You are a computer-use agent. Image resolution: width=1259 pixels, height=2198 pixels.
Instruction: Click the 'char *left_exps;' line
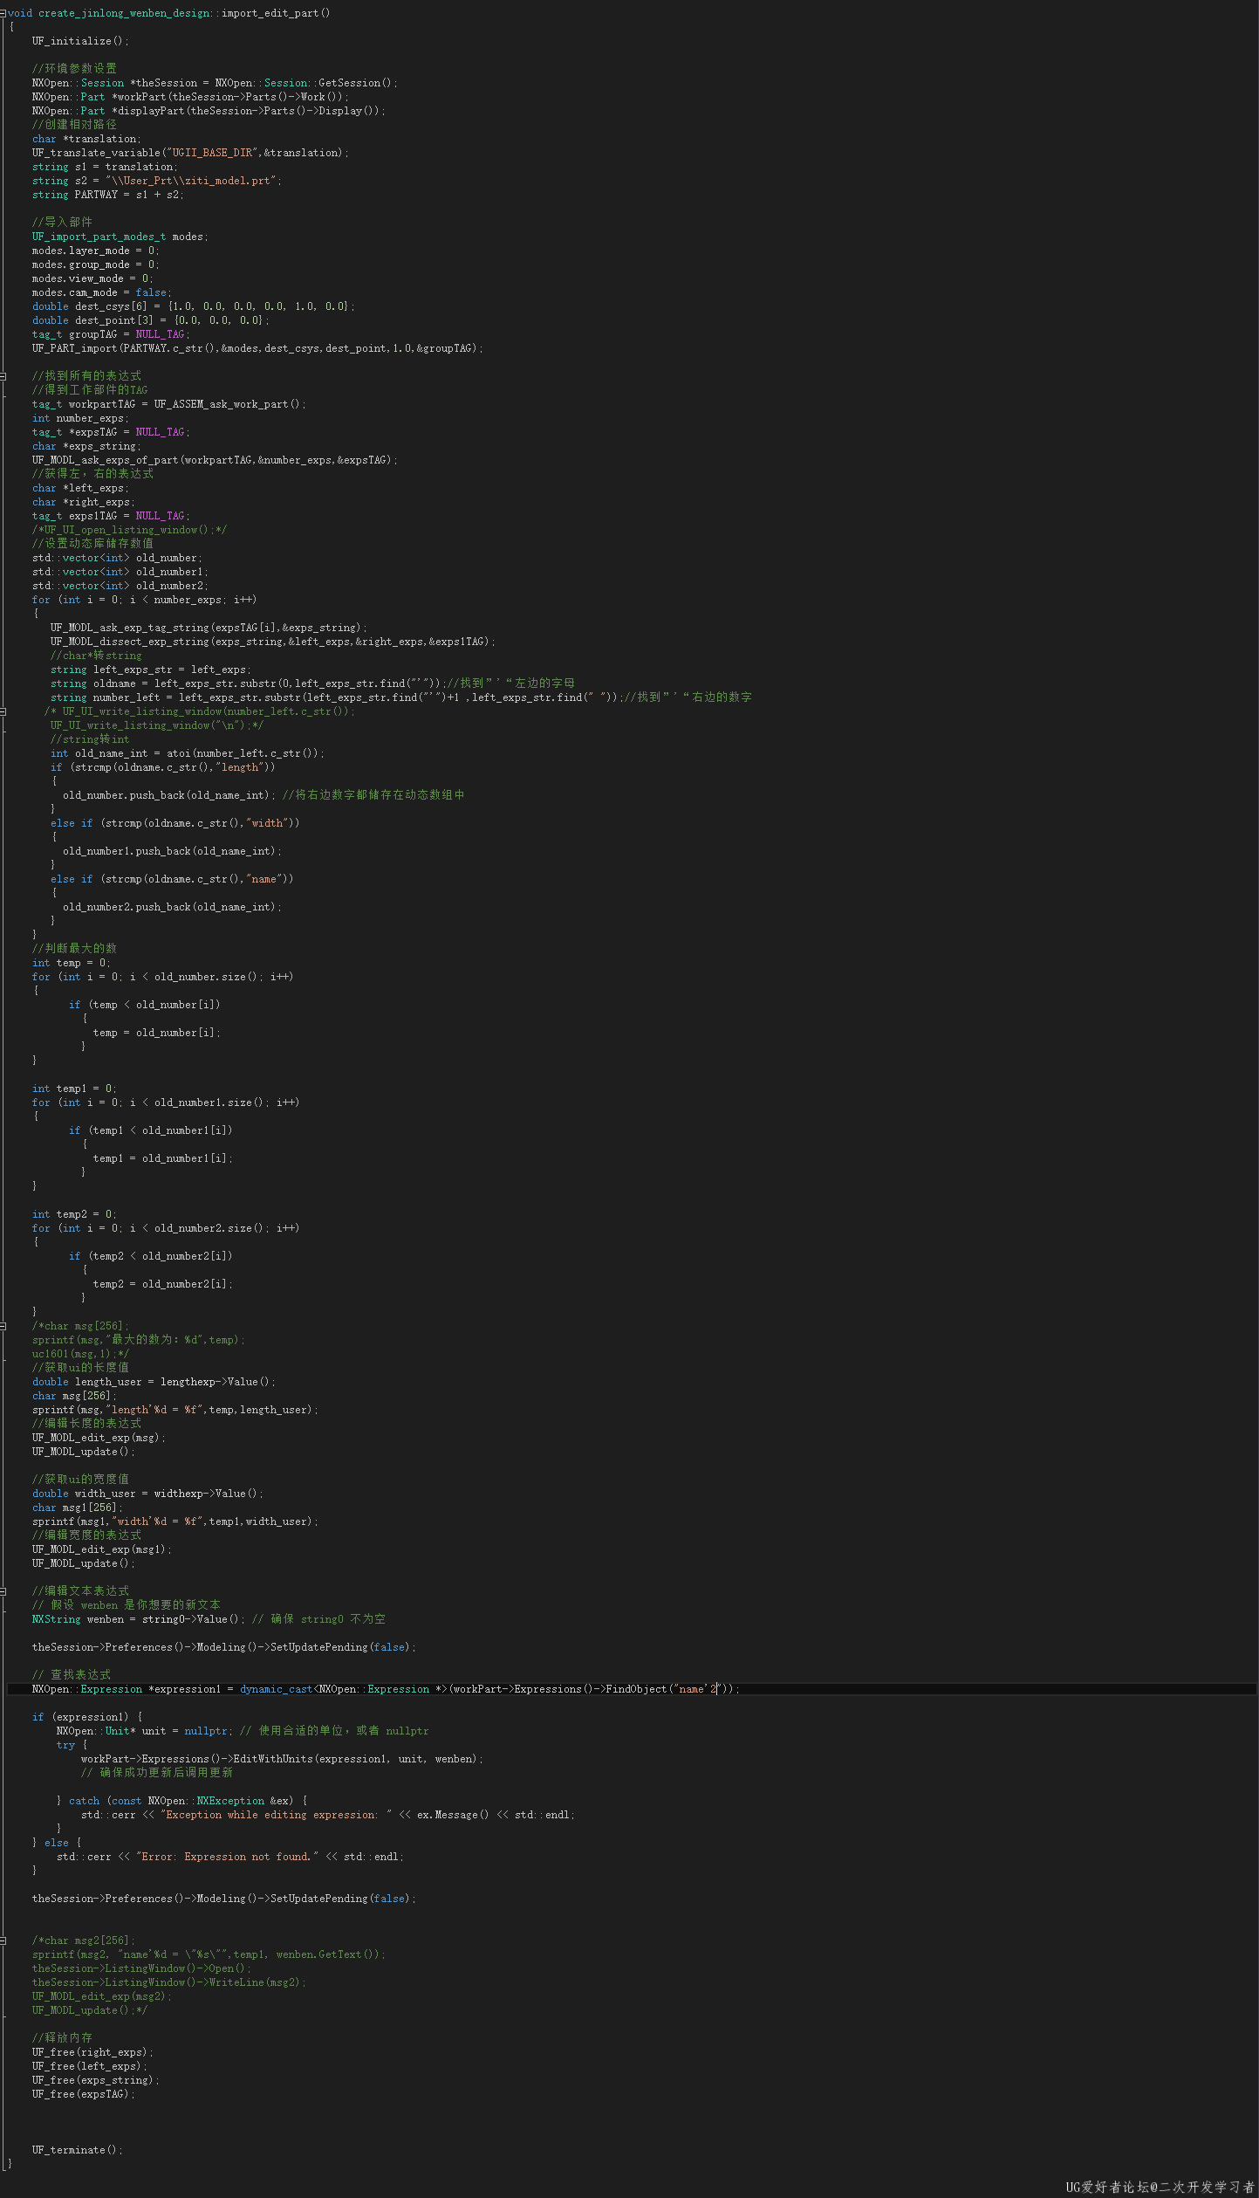click(x=80, y=488)
